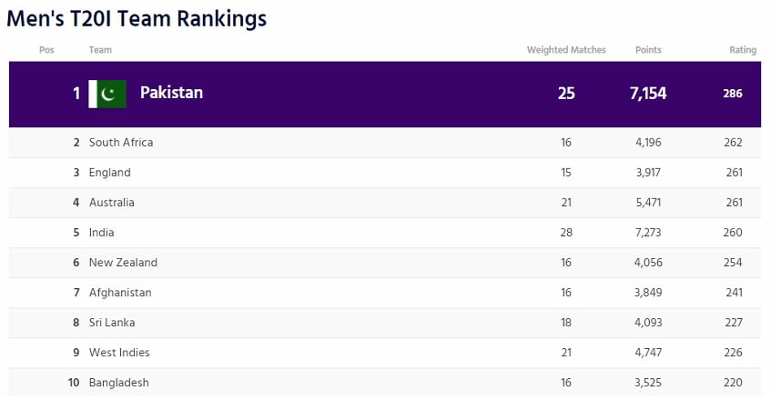
Task: Click the Team column header
Action: pyautogui.click(x=100, y=50)
